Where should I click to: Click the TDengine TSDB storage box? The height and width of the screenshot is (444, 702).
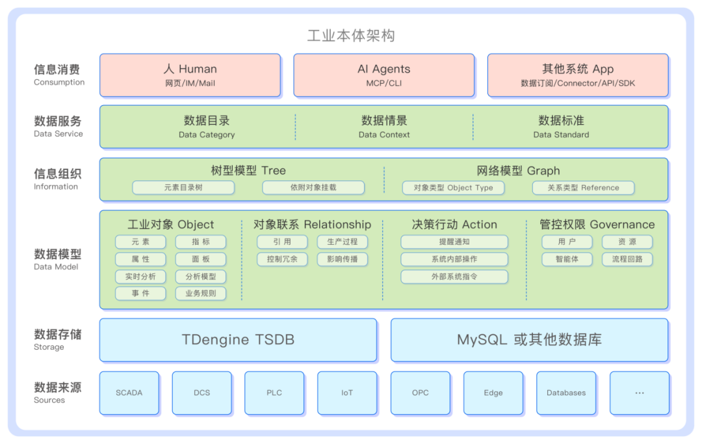pyautogui.click(x=238, y=340)
